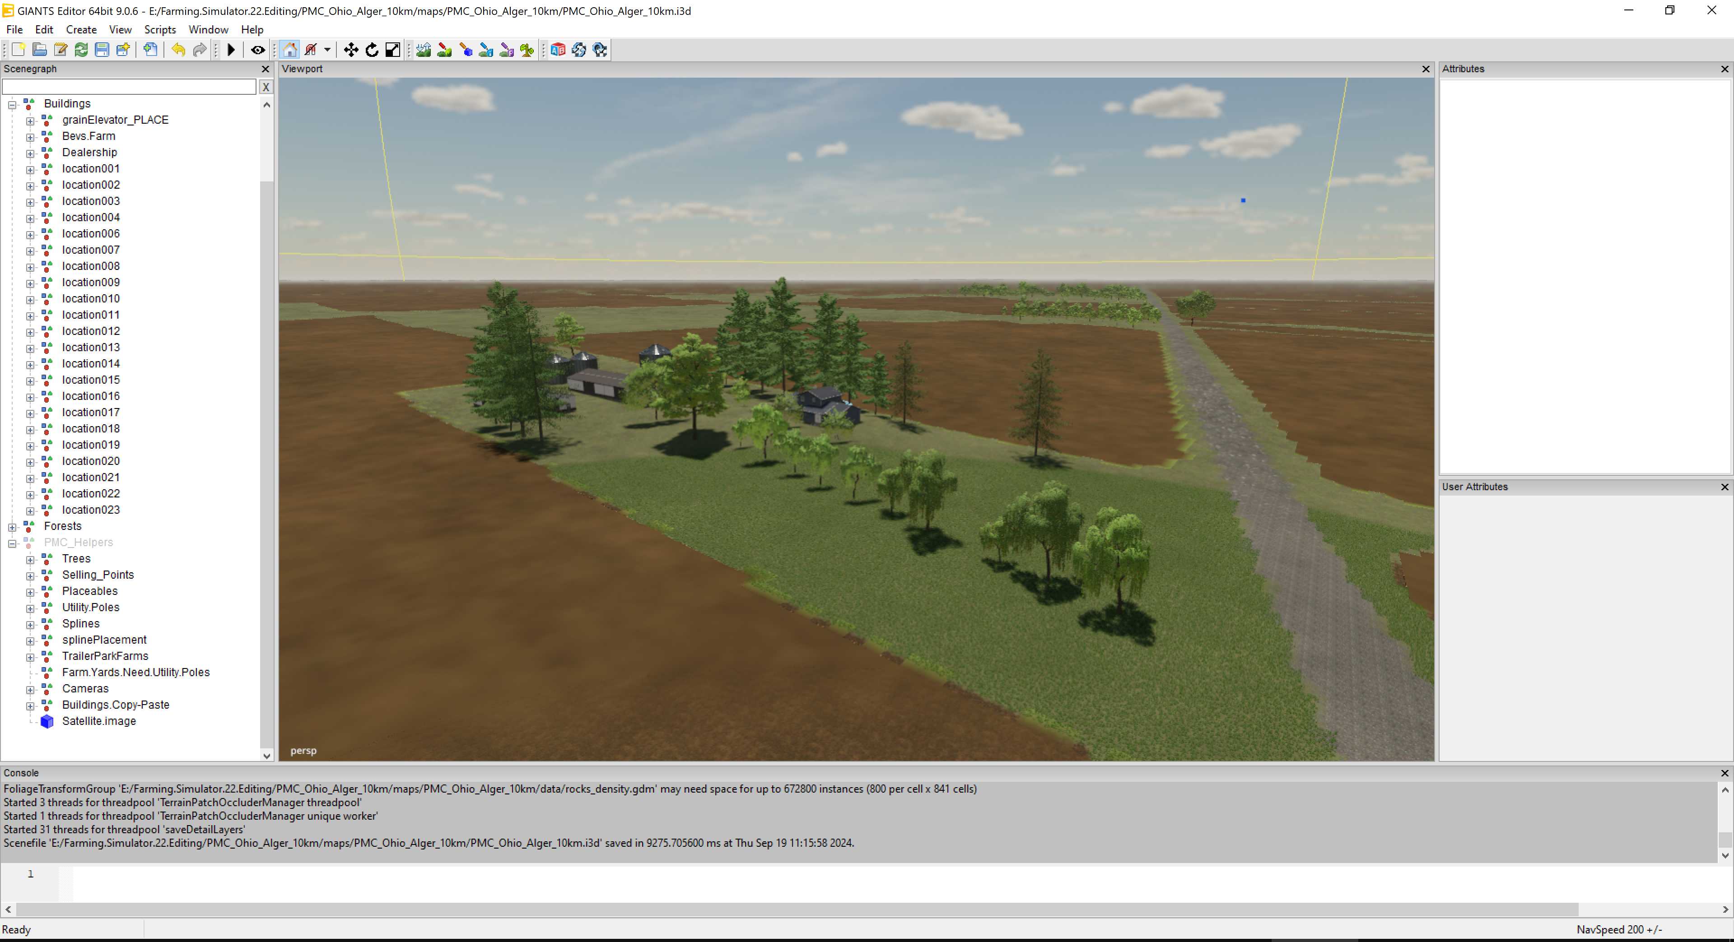Viewport: 1734px width, 942px height.
Task: Create a new scene with toolbar icon
Action: [x=18, y=50]
